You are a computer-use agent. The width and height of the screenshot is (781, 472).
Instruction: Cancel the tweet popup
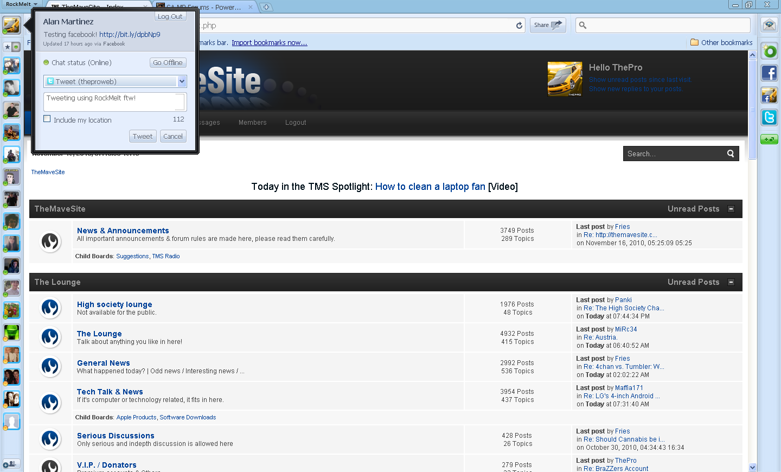click(173, 136)
